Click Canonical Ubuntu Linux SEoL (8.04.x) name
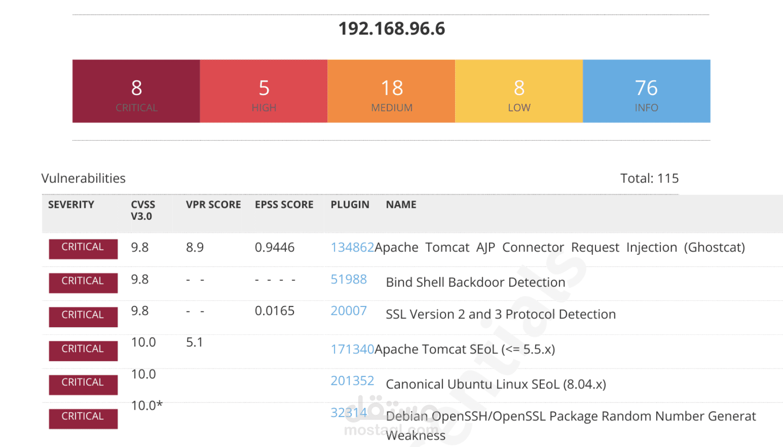This screenshot has width=783, height=447. coord(496,384)
